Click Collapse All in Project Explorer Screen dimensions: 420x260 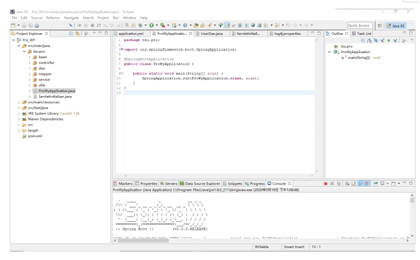click(x=71, y=34)
